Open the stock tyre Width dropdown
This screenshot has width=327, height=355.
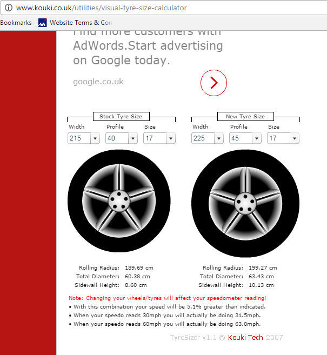click(x=84, y=138)
